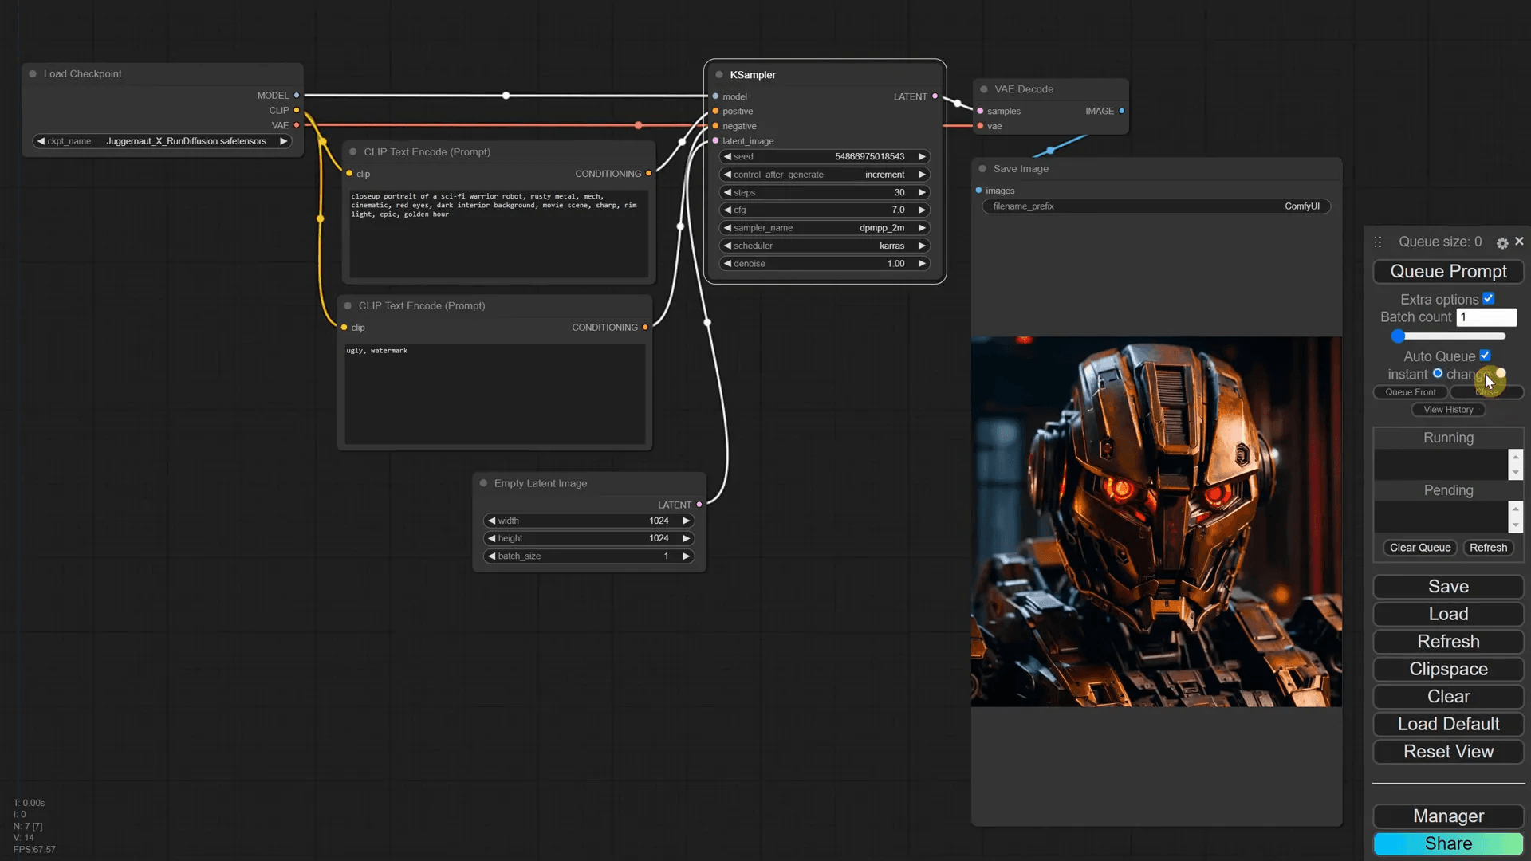Open the scheduler karras dropdown
1531x861 pixels.
[825, 246]
